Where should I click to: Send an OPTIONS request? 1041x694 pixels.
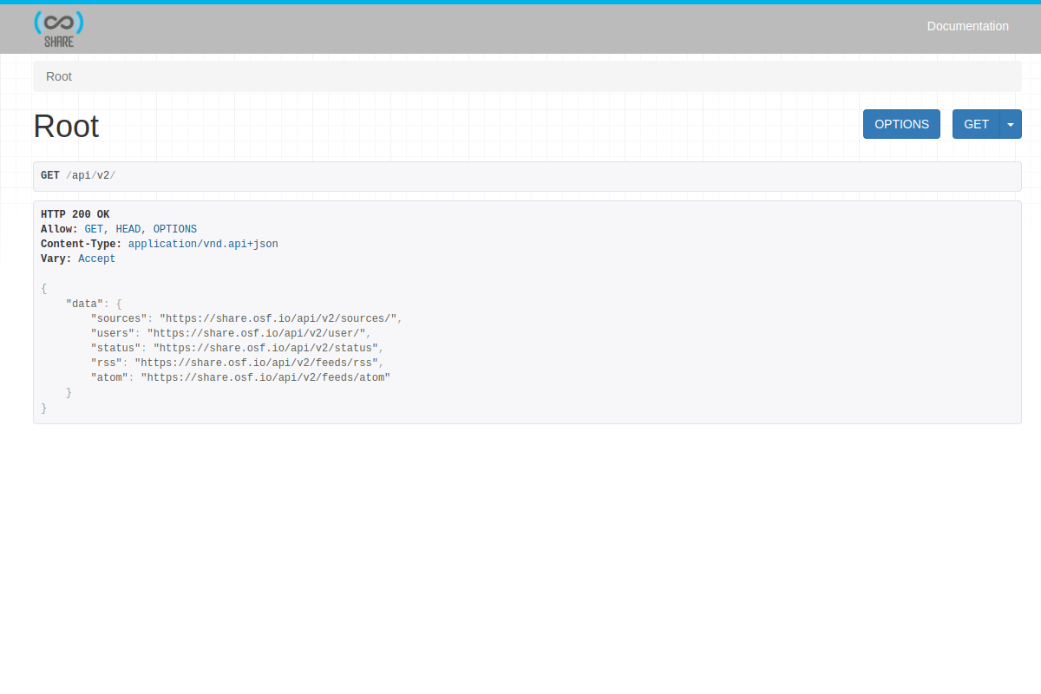[x=901, y=124]
